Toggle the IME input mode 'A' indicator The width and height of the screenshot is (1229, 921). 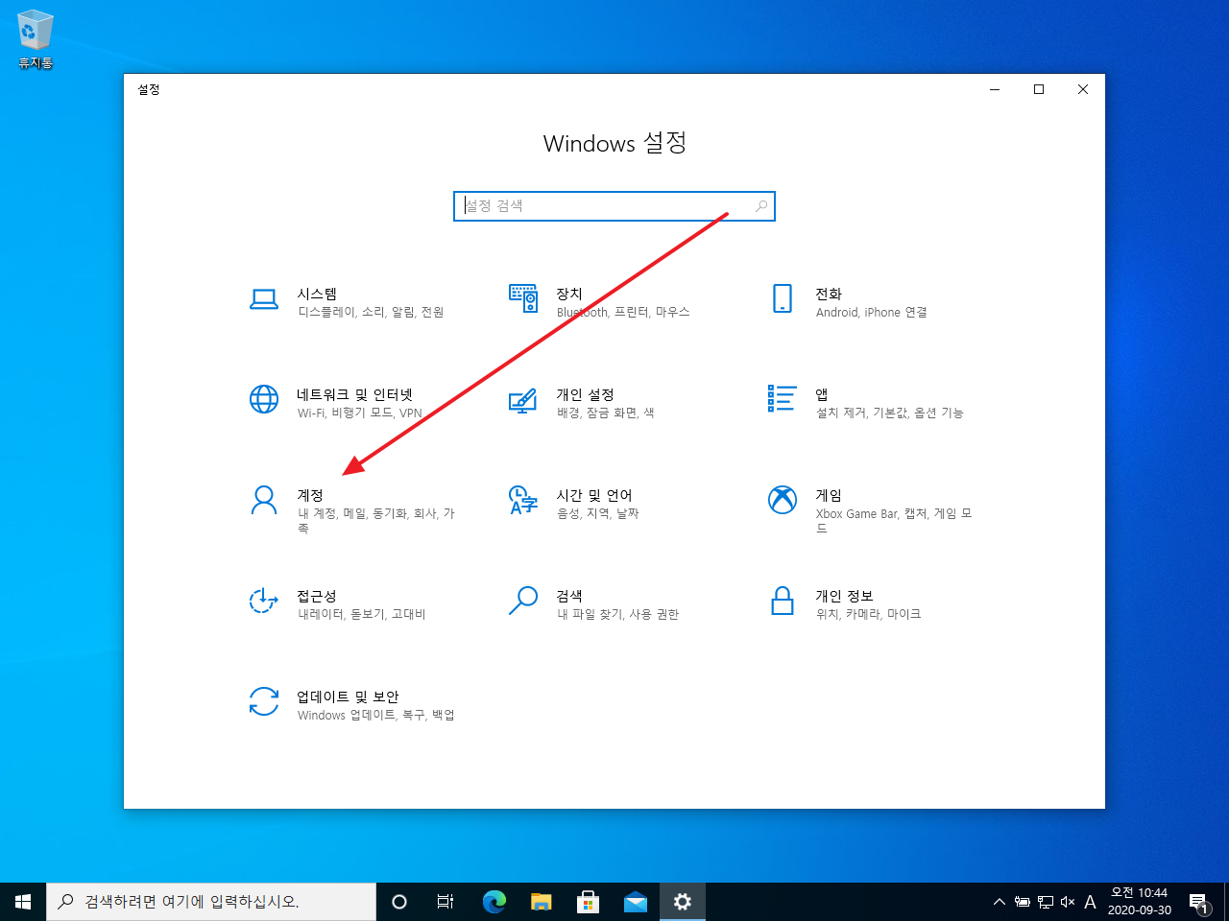[1090, 902]
